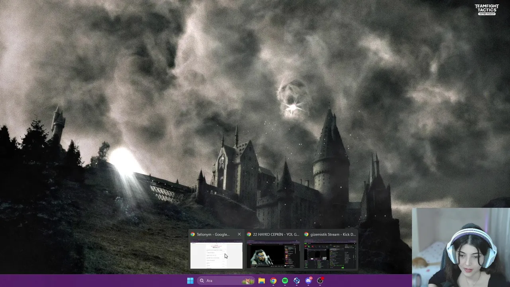Switch to gizemistik Stream Kick window preview
Viewport: 510px width, 287px height.
coord(330,255)
